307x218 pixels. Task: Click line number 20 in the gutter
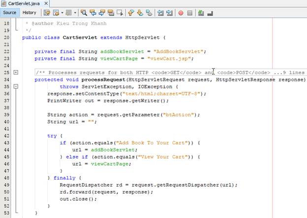tap(6, 37)
